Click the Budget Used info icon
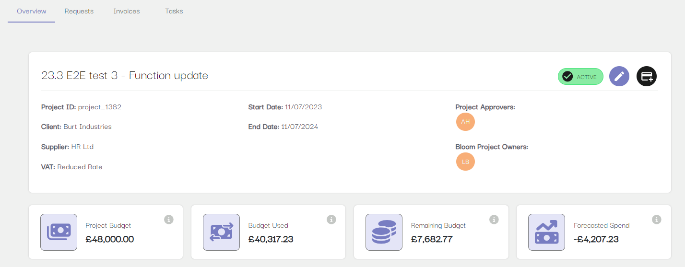 click(x=331, y=220)
